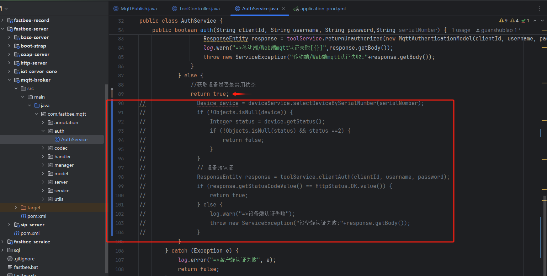Click the http-server module folder icon
Screen dimensions: 547x276
coord(16,63)
